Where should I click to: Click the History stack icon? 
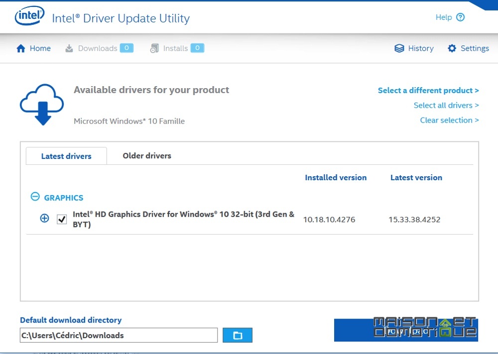click(399, 48)
